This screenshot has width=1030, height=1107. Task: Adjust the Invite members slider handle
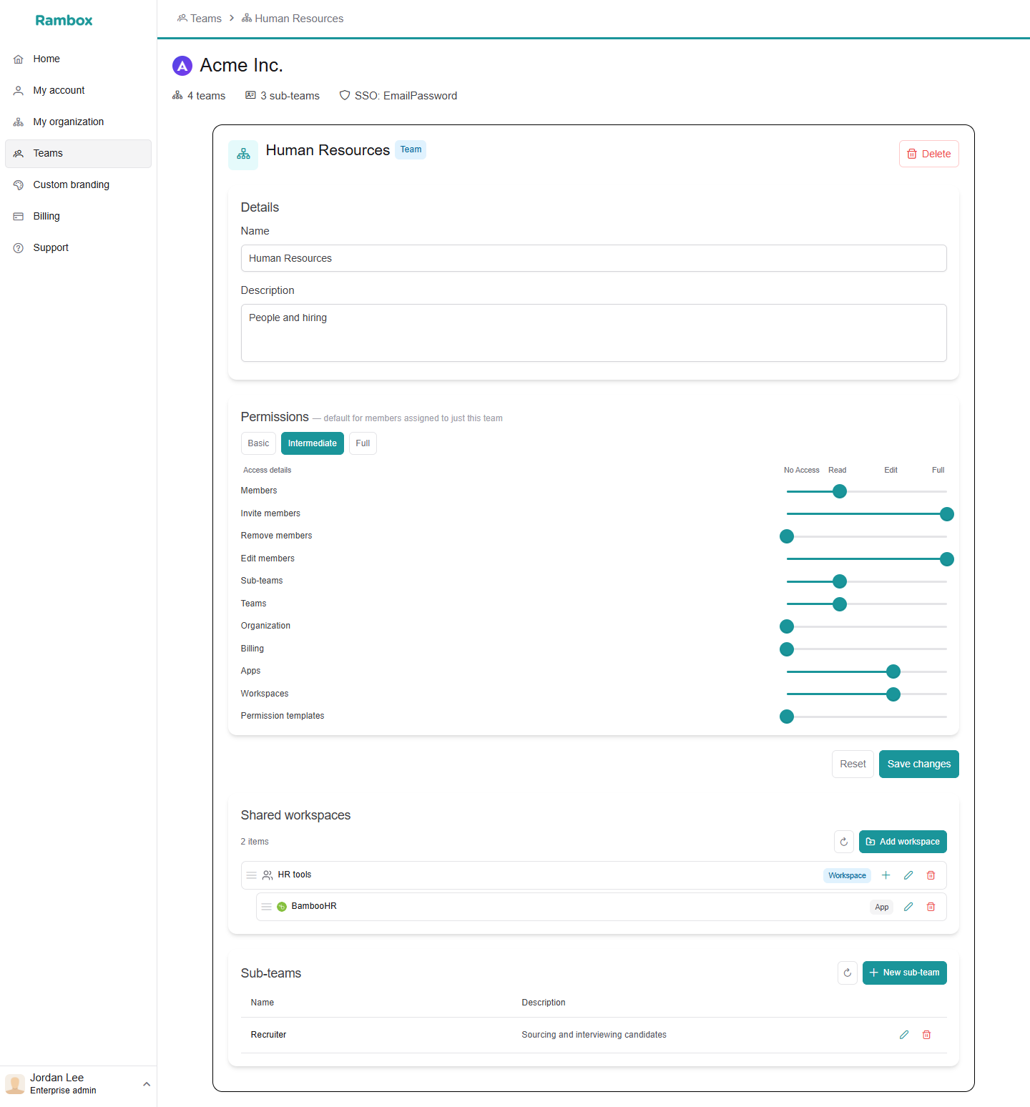pos(947,514)
